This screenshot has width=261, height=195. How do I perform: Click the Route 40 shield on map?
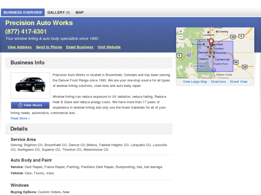tap(236, 62)
